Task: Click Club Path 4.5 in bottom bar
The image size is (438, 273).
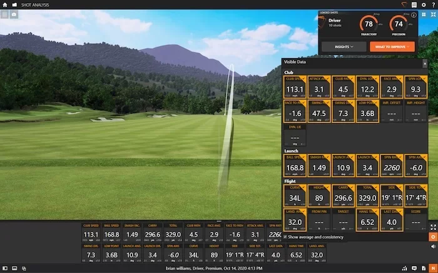Action: coord(193,232)
